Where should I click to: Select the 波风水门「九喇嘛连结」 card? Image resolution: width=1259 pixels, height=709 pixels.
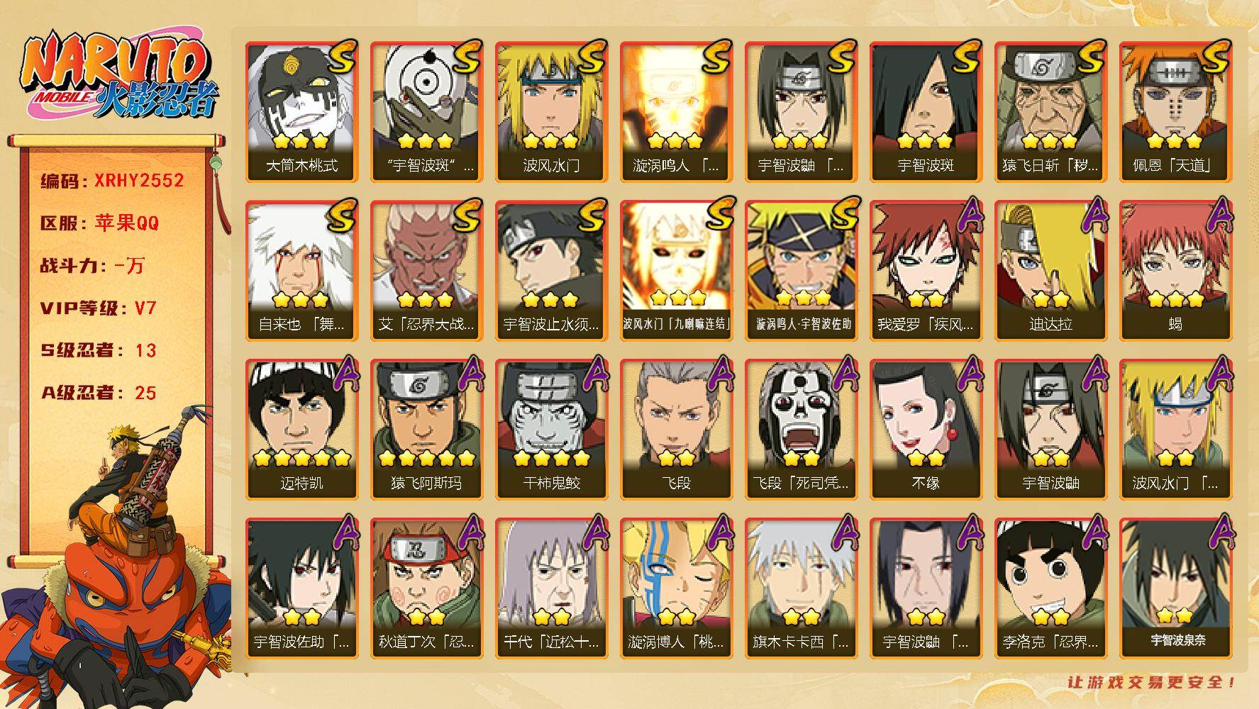tap(676, 271)
